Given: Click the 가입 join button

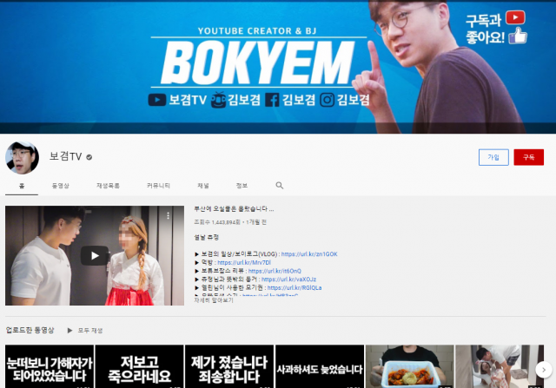Looking at the screenshot, I should click(x=493, y=157).
